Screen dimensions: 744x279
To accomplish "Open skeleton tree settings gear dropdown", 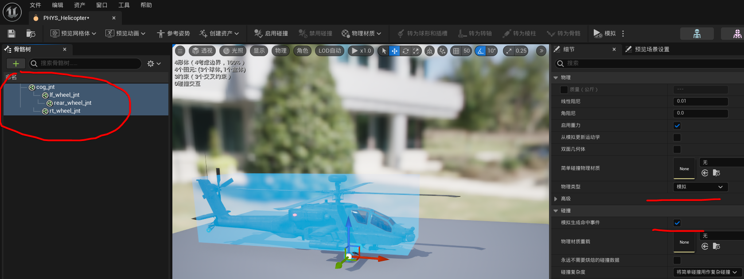I will pyautogui.click(x=154, y=64).
